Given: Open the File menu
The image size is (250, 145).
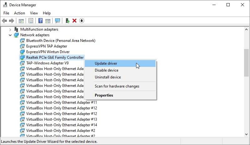Looking at the screenshot, I should click(6, 13).
